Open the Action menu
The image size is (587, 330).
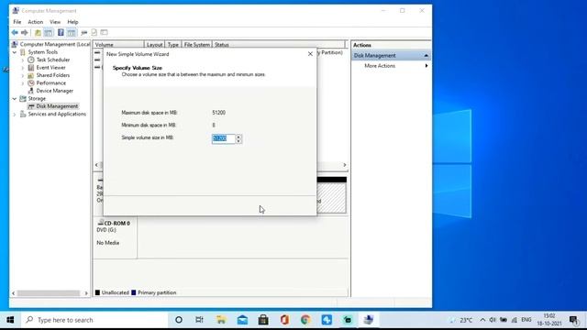[36, 22]
